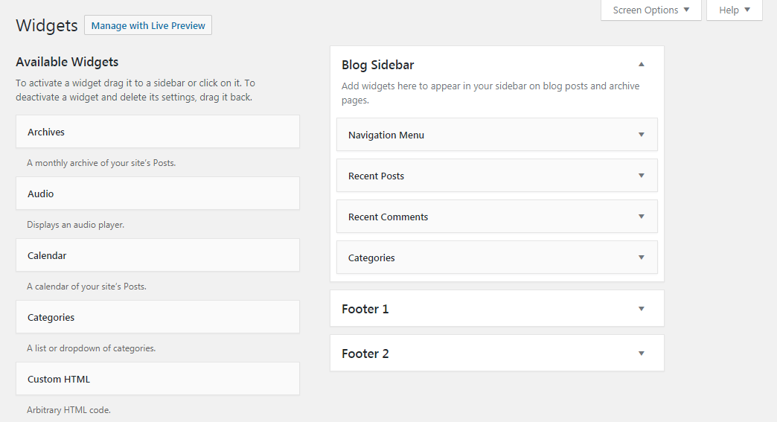Select the Archives available widget
The width and height of the screenshot is (777, 422).
[x=158, y=132]
